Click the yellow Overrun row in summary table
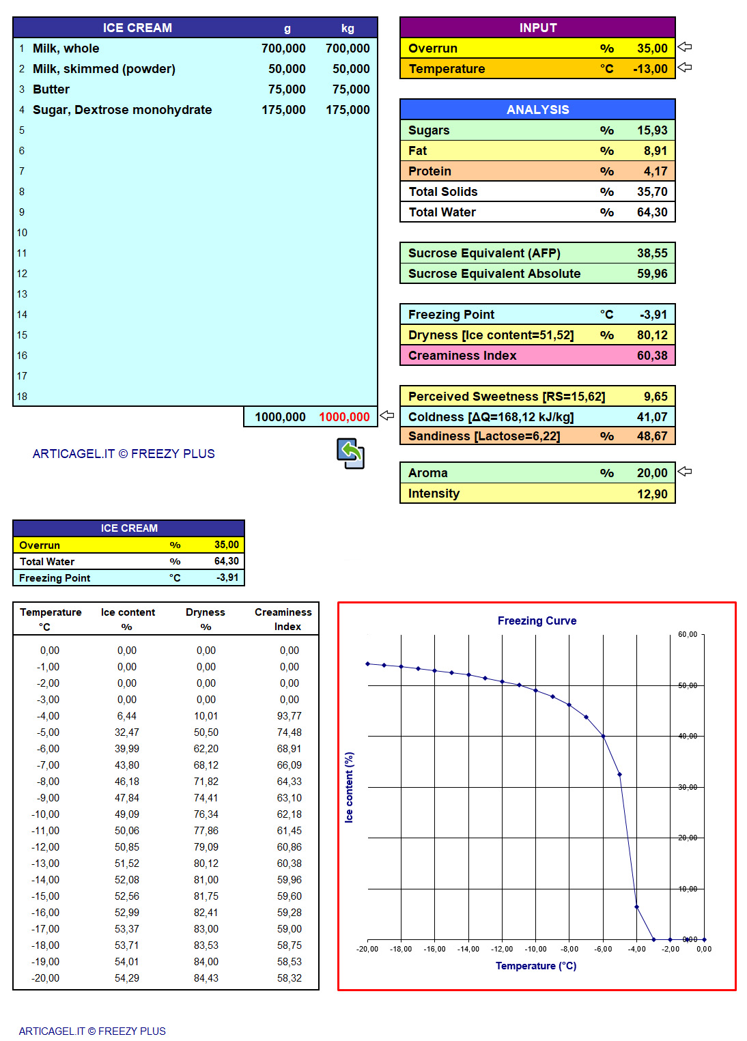 click(128, 545)
